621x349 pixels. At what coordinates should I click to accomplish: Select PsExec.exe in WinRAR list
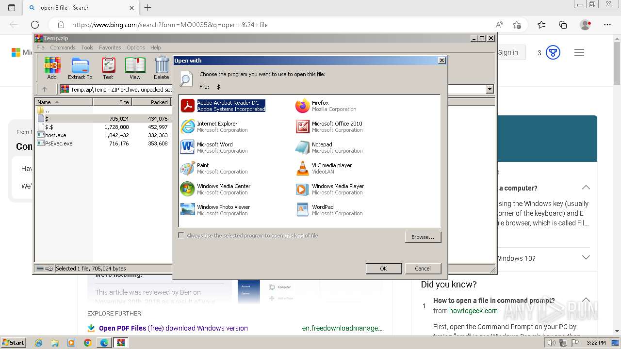[x=103, y=143]
